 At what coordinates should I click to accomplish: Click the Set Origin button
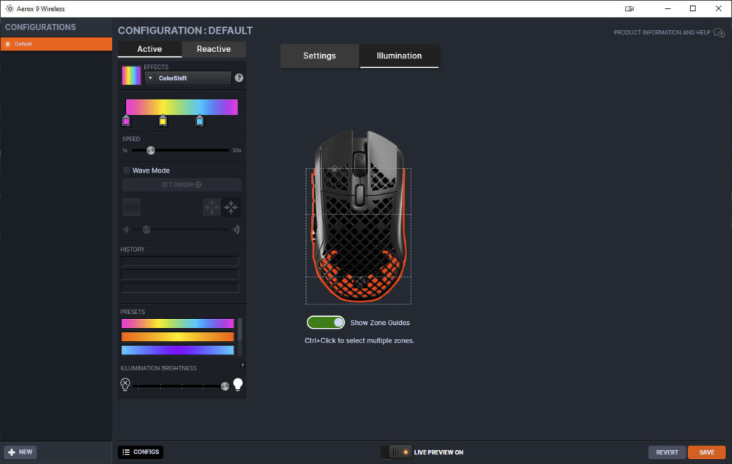[182, 184]
